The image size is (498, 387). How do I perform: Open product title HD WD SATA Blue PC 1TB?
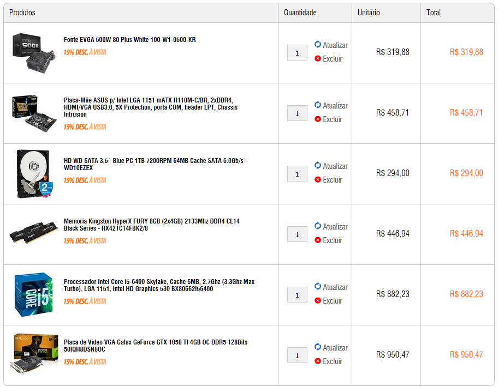click(x=155, y=164)
